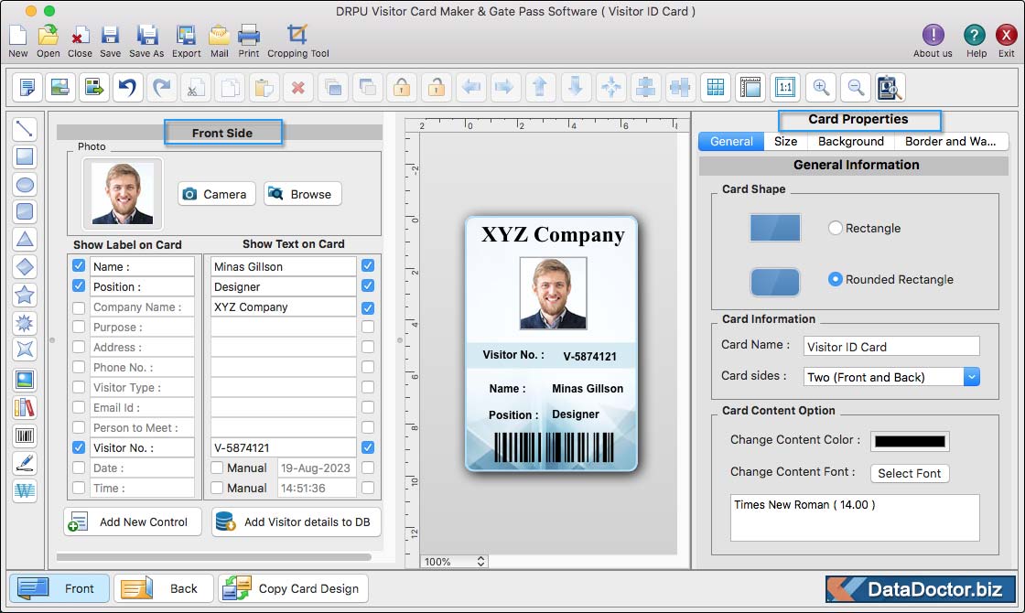Uncheck the Visitor No. label checkbox
This screenshot has height=613, width=1025.
[x=79, y=447]
